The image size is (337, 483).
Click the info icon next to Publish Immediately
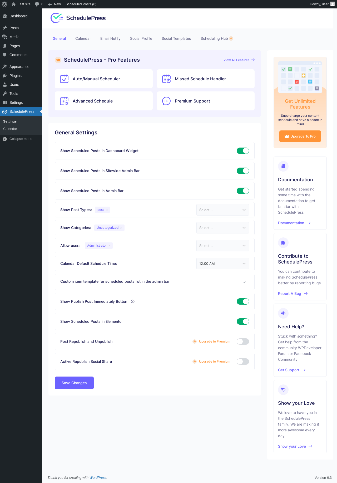[133, 301]
